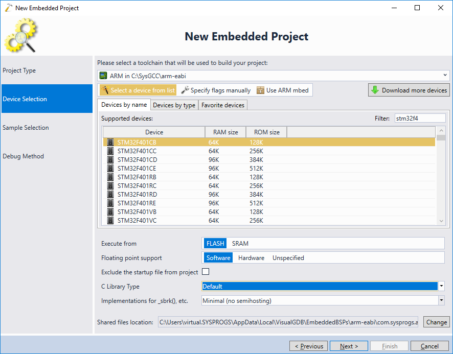Switch to Use ARM mbed mode

[283, 90]
